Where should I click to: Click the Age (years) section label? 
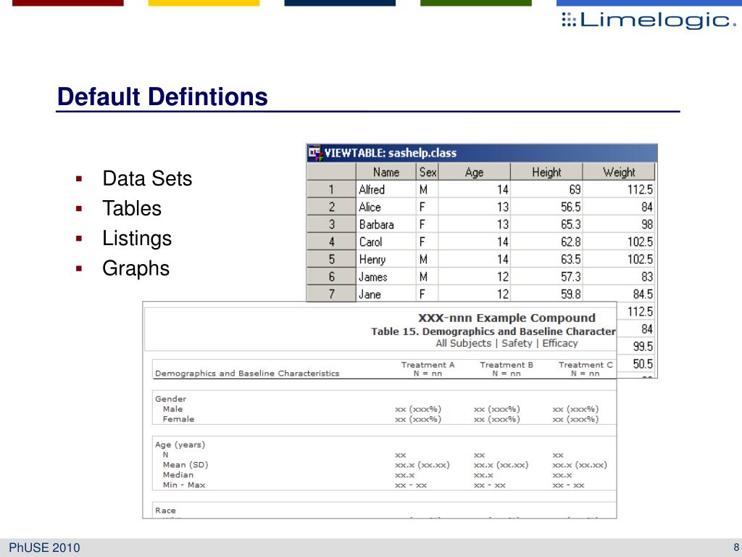180,445
